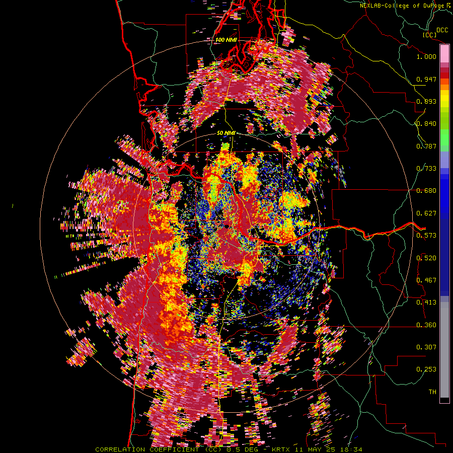Image resolution: width=453 pixels, height=453 pixels.
Task: Click the Correlation Coefficient caption at bottom
Action: (x=229, y=449)
